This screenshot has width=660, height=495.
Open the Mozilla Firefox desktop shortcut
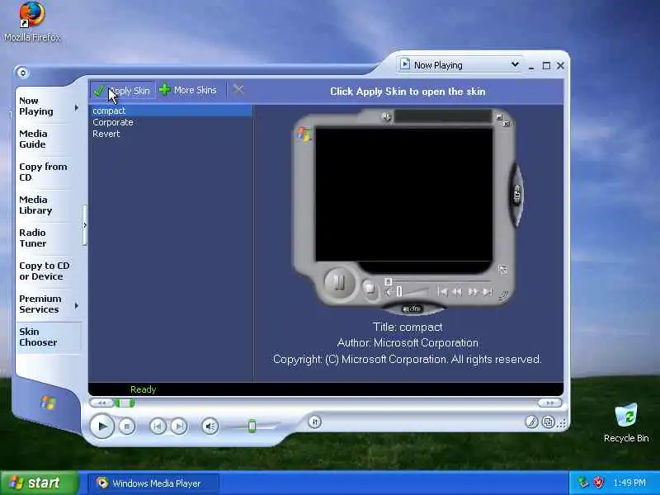pos(32,21)
